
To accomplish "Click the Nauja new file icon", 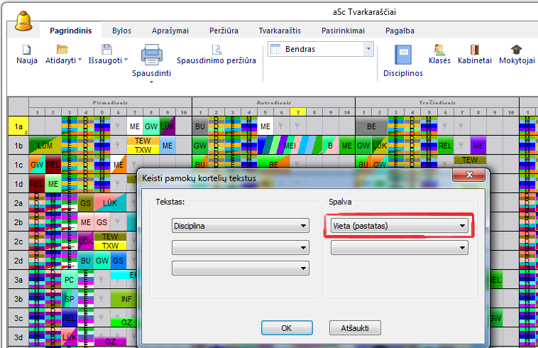I will (x=27, y=50).
